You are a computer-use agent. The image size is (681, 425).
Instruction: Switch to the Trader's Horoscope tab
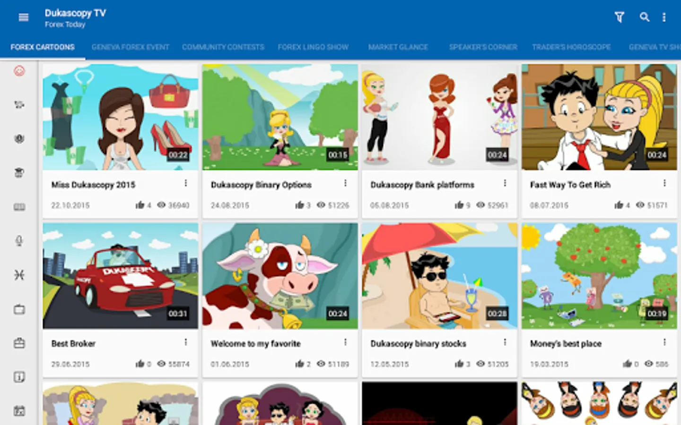(571, 47)
